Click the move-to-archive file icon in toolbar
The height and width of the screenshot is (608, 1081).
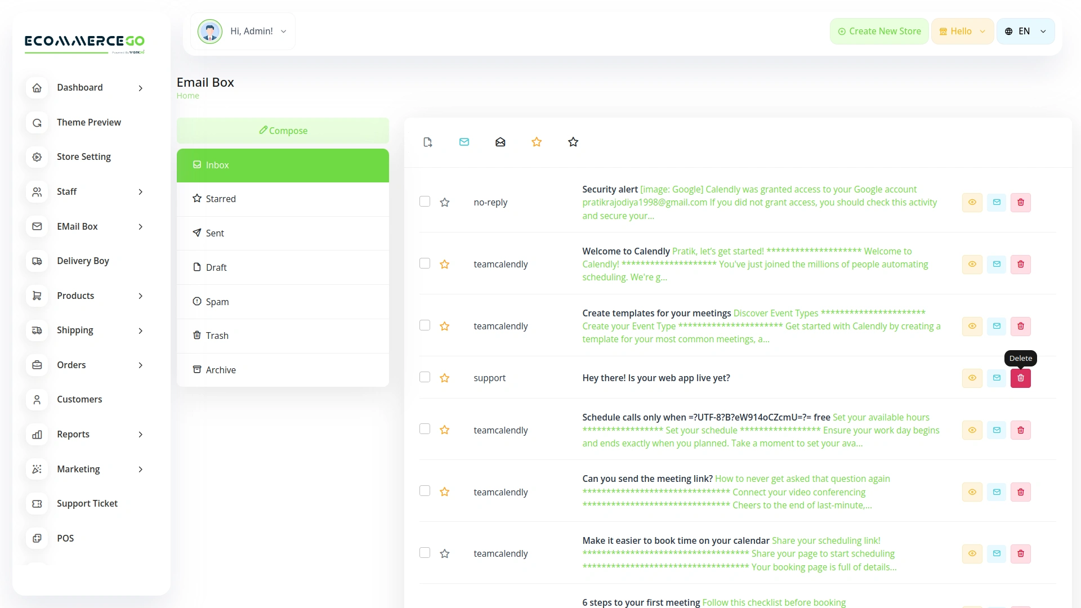pos(428,142)
